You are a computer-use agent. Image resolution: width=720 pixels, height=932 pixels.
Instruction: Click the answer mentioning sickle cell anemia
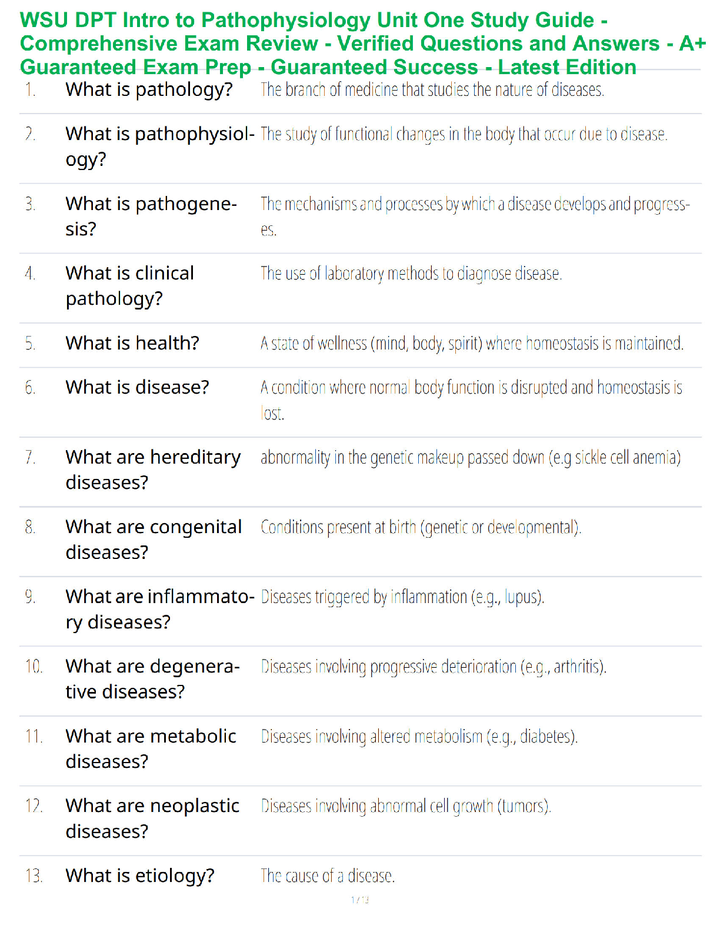[471, 458]
